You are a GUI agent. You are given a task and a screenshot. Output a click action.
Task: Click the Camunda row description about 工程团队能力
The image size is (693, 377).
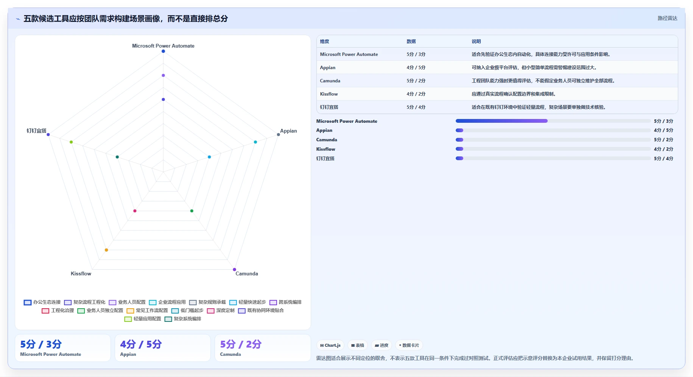click(x=544, y=81)
